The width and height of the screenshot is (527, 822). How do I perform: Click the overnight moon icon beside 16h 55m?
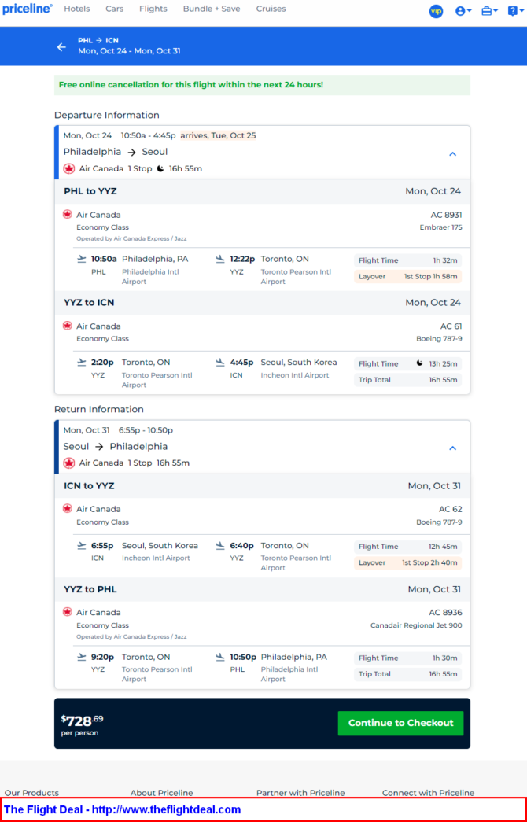click(160, 169)
